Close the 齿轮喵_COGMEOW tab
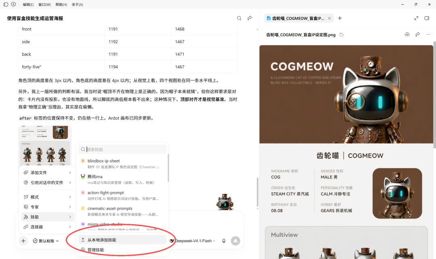The image size is (436, 259). coord(329,18)
